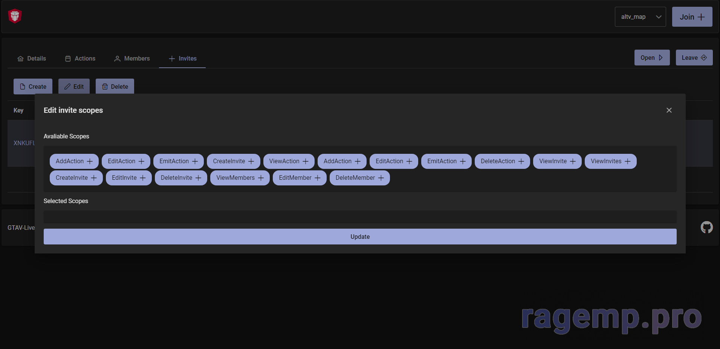
Task: Add the first EditAction scope chip
Action: (x=126, y=161)
